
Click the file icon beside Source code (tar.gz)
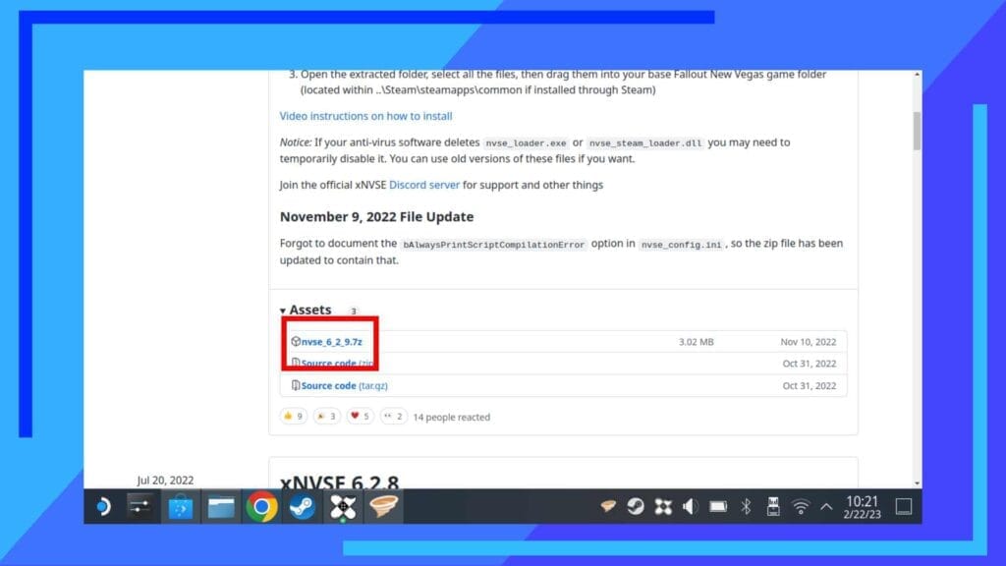click(x=295, y=385)
